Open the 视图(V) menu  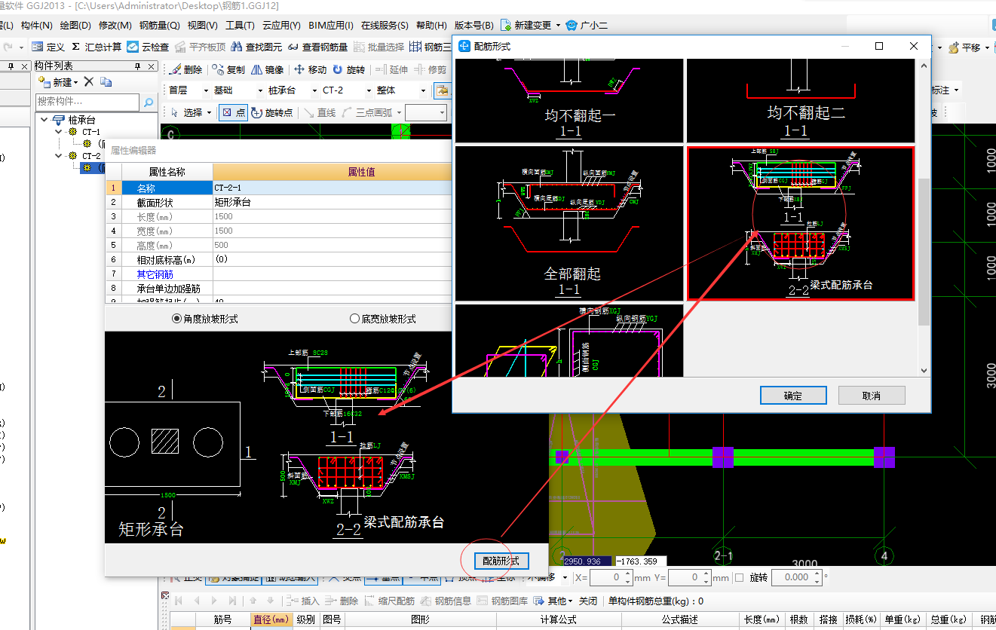(203, 26)
